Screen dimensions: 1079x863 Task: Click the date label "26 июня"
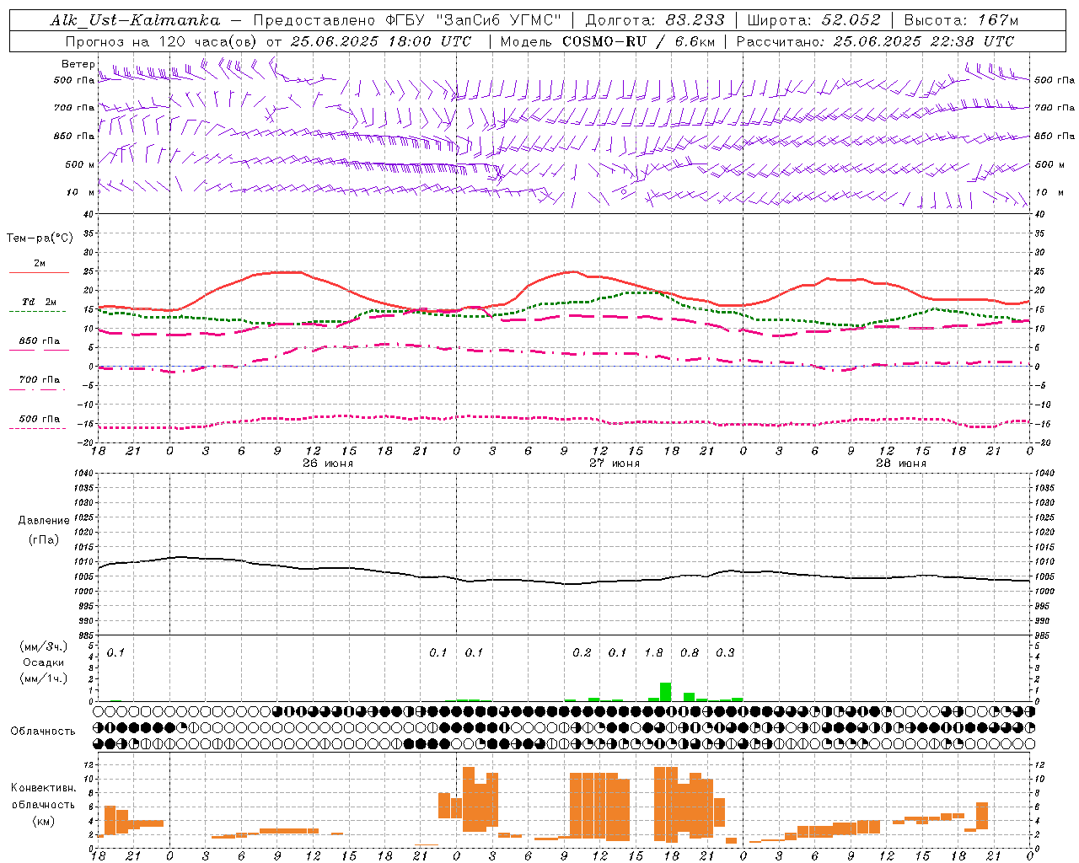point(328,463)
